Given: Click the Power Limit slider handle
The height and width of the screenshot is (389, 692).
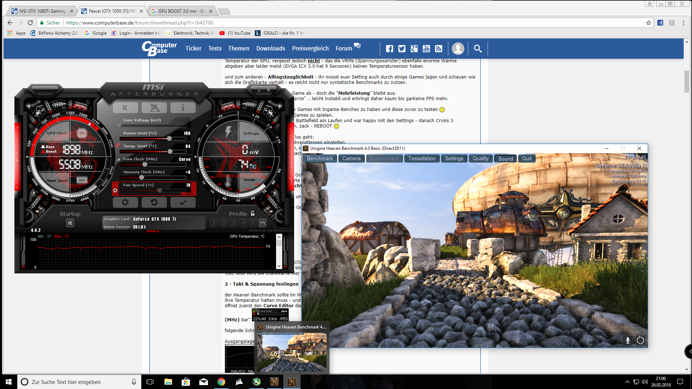Looking at the screenshot, I should [x=169, y=139].
